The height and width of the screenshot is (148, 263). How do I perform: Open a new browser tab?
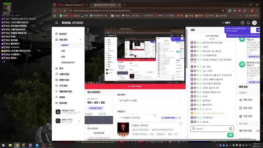point(124,5)
